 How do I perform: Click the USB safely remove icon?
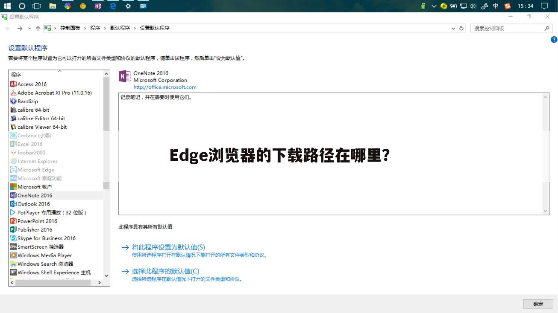[x=423, y=6]
